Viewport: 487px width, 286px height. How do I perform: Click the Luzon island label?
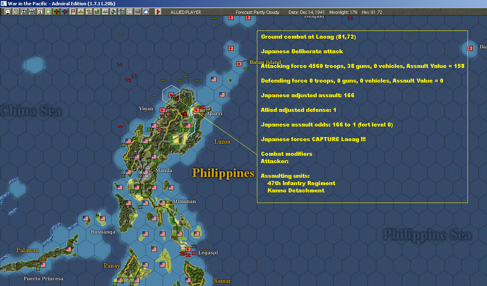click(222, 142)
